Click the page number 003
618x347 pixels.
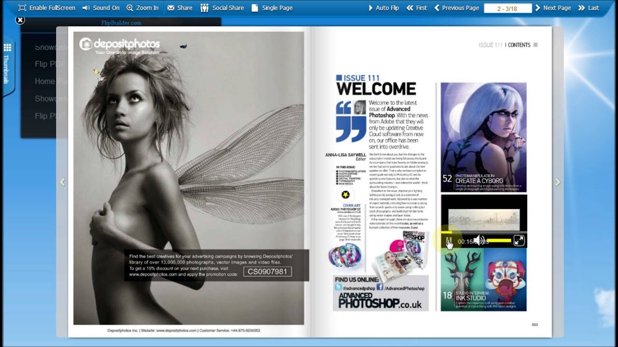coord(534,324)
